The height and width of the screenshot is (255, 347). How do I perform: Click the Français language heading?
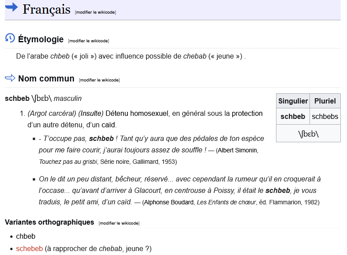pos(46,9)
